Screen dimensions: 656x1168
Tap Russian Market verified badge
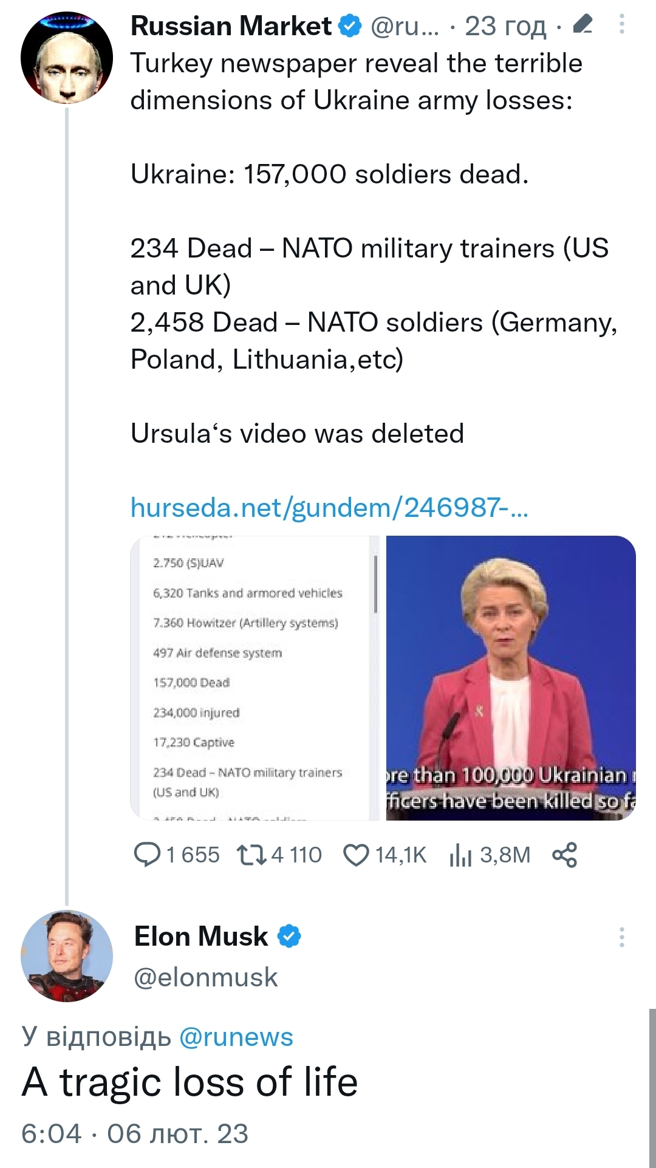tap(349, 27)
